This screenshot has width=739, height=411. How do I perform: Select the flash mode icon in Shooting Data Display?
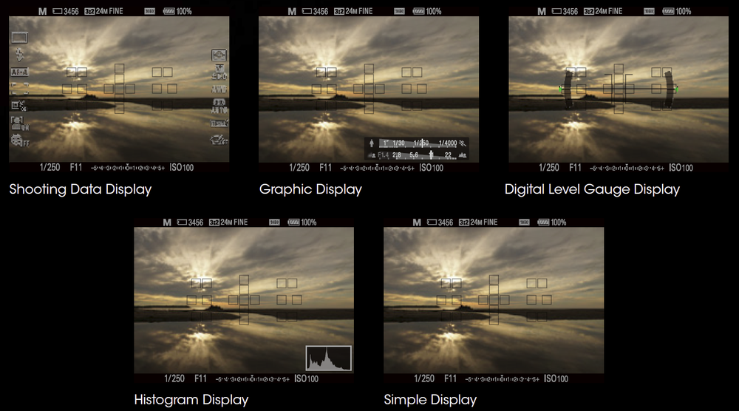[18, 55]
